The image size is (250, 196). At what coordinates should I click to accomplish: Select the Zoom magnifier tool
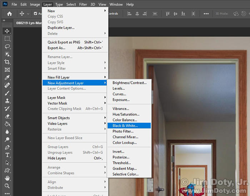click(x=7, y=186)
